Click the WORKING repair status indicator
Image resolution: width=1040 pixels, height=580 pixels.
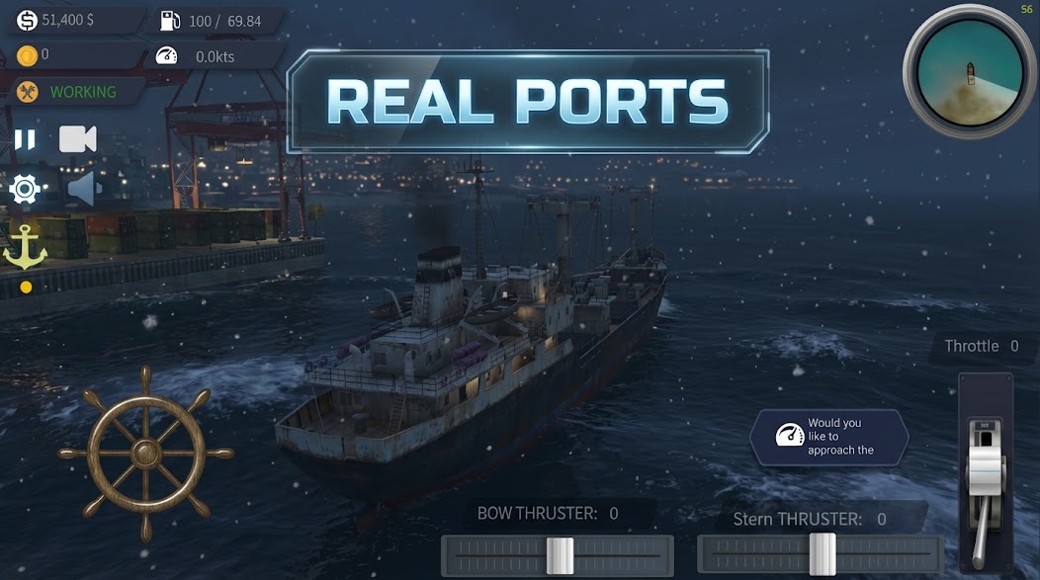point(83,92)
